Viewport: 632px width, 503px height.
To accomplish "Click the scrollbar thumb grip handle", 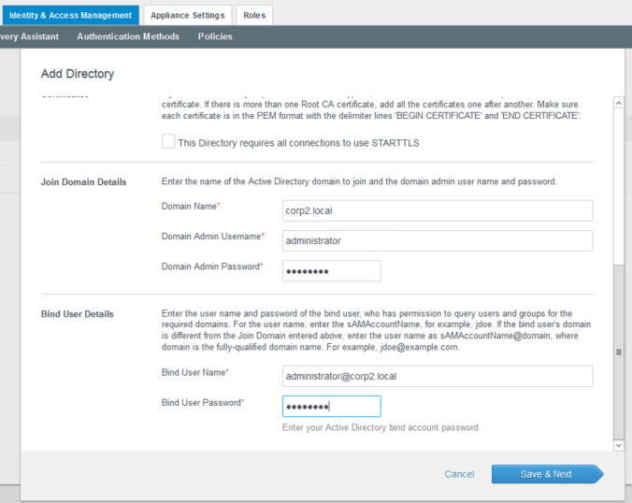I will coord(618,352).
